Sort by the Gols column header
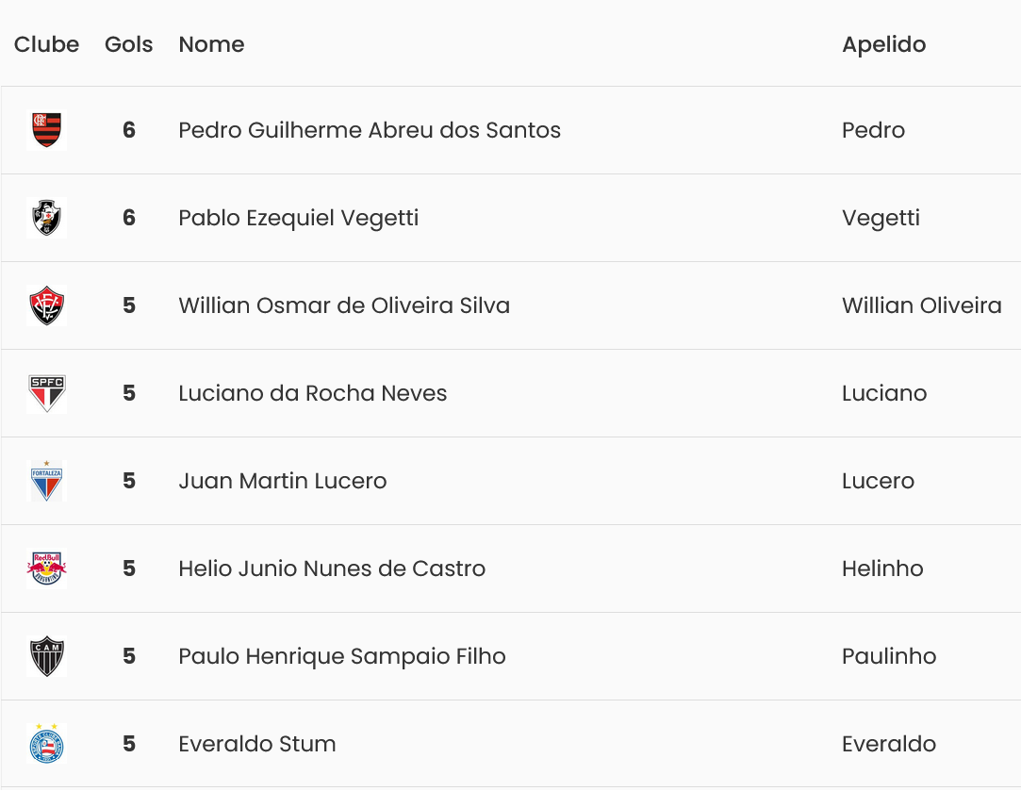 point(128,44)
